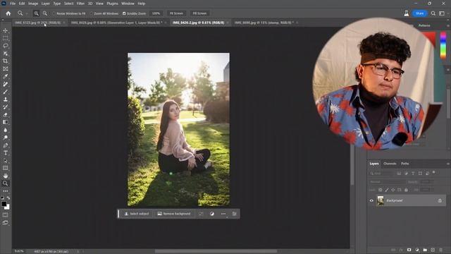Open the zoom tool preset dropdown arrow
This screenshot has width=451, height=254.
[x=27, y=13]
